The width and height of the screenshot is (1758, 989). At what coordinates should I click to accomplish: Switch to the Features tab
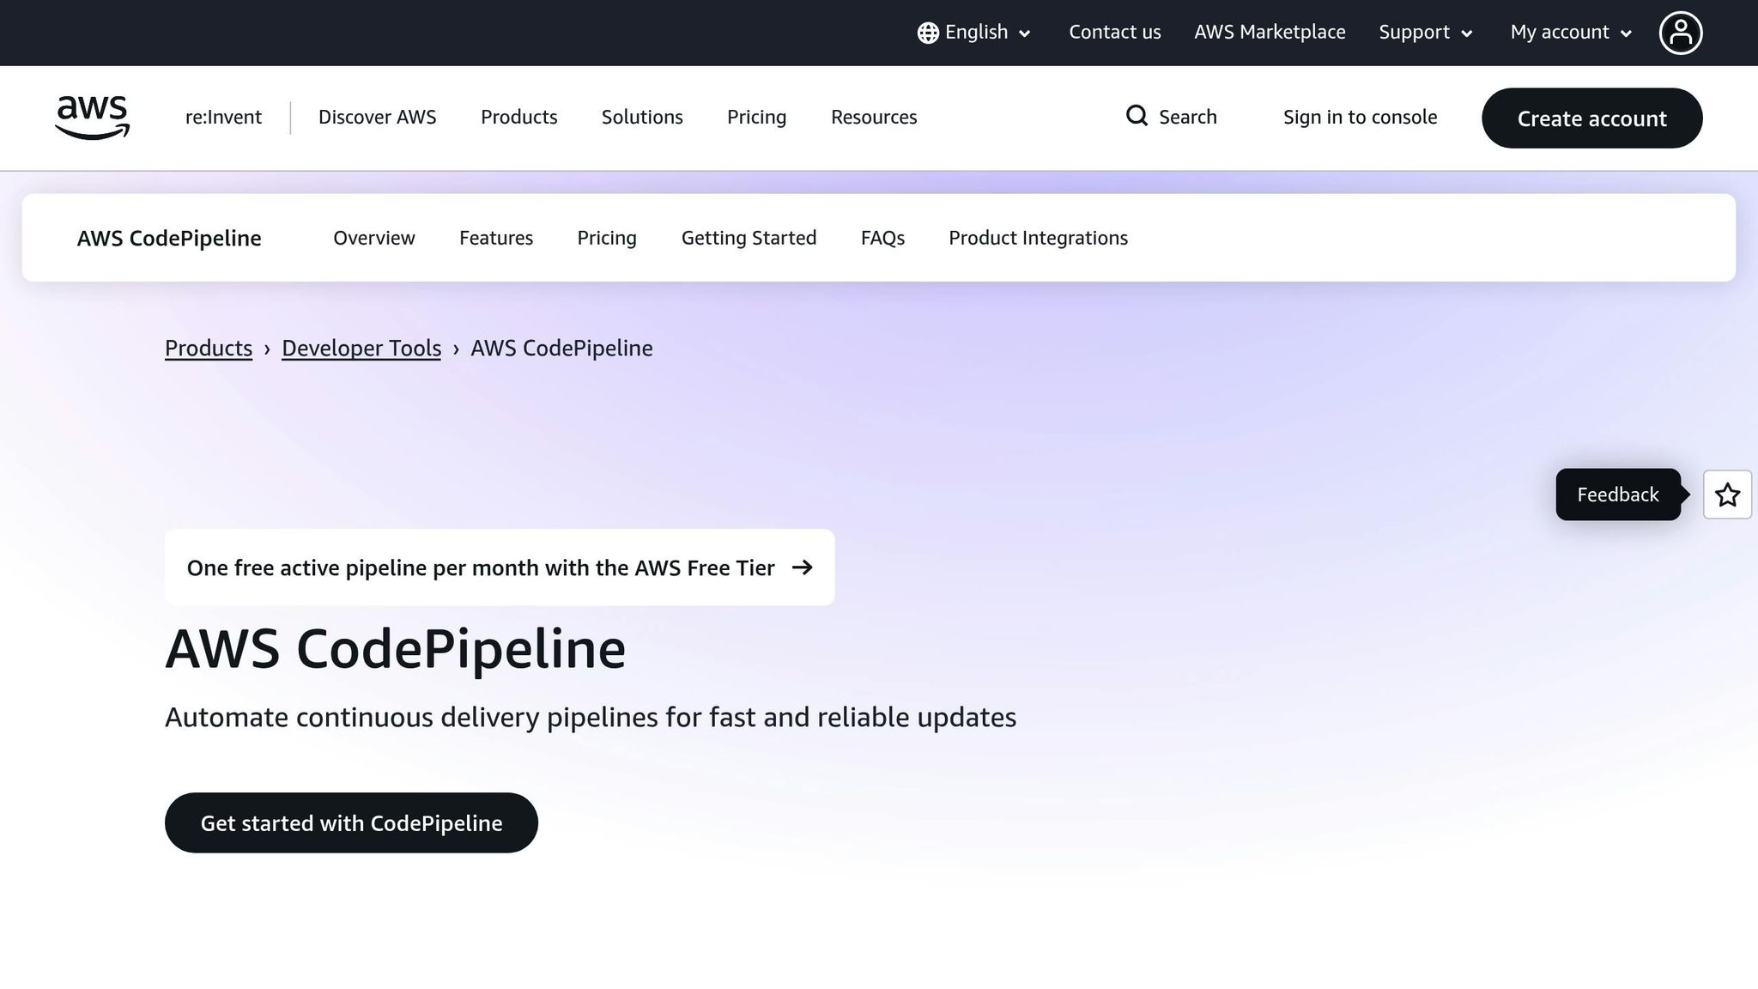click(495, 238)
